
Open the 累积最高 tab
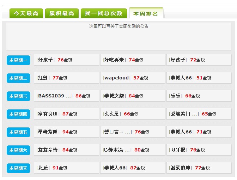[x=62, y=13]
